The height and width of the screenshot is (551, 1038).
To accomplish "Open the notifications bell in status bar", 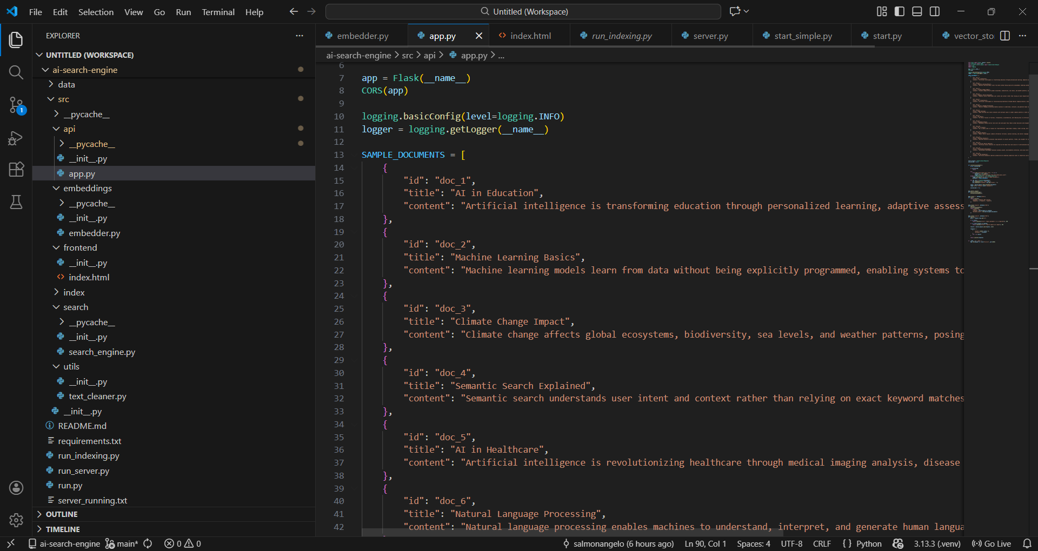I will pos(1027,543).
